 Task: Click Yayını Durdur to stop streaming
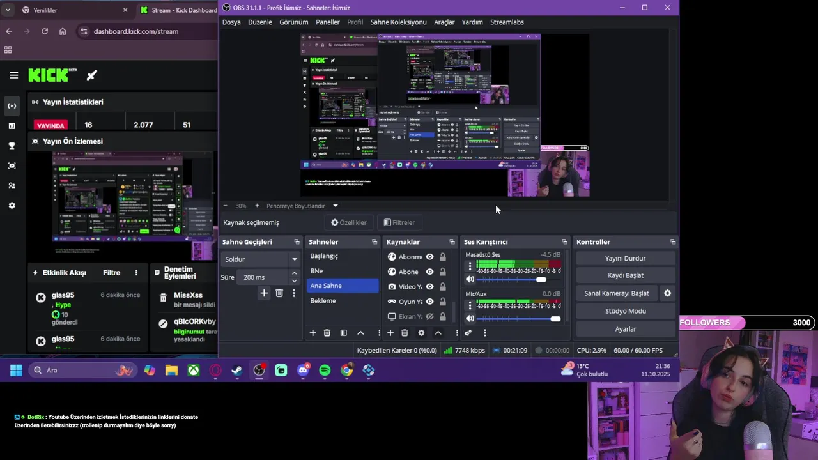tap(626, 259)
